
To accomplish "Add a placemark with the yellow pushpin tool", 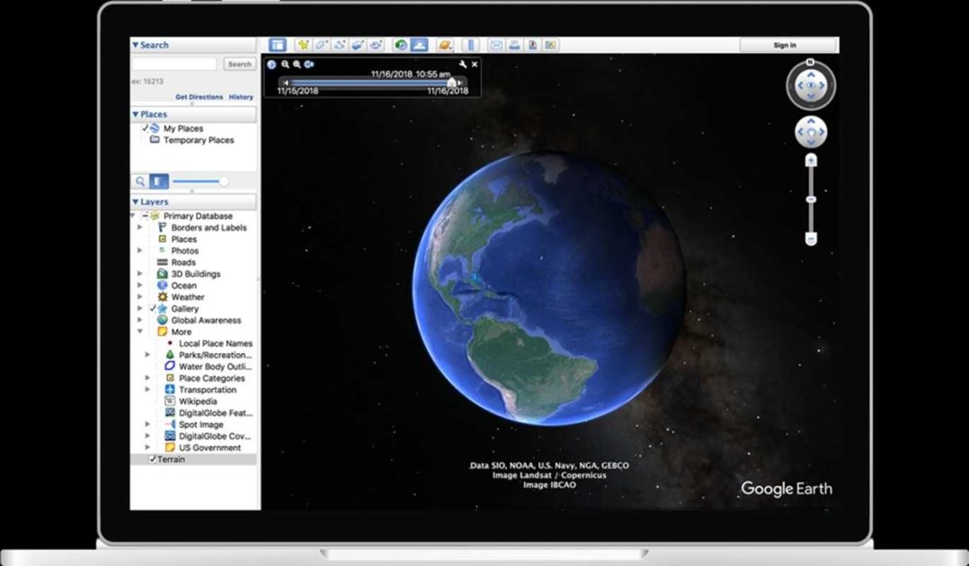I will tap(303, 45).
